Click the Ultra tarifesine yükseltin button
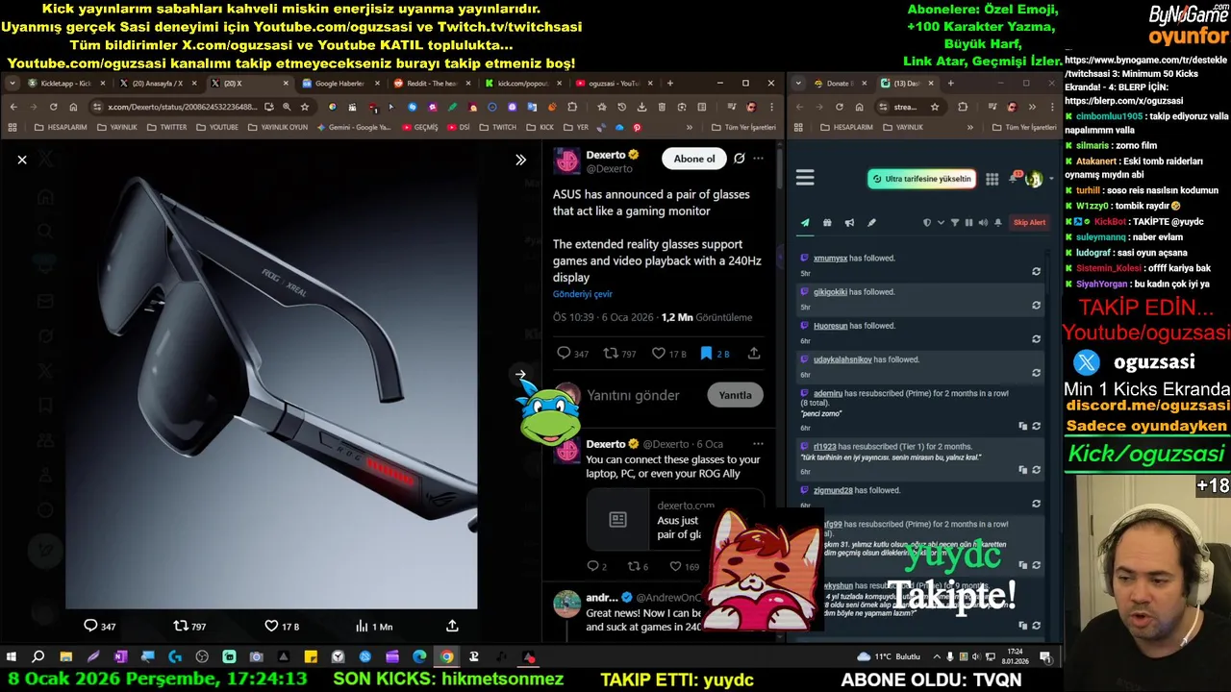Screen dimensions: 1231x692 tap(922, 179)
